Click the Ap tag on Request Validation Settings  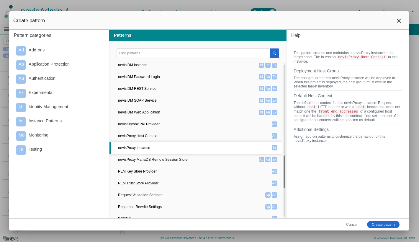click(268, 195)
